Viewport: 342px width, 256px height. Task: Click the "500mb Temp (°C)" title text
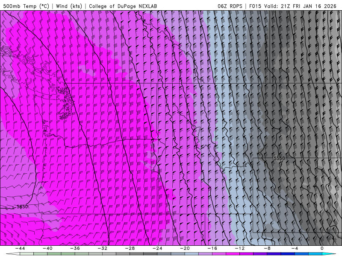pos(26,6)
